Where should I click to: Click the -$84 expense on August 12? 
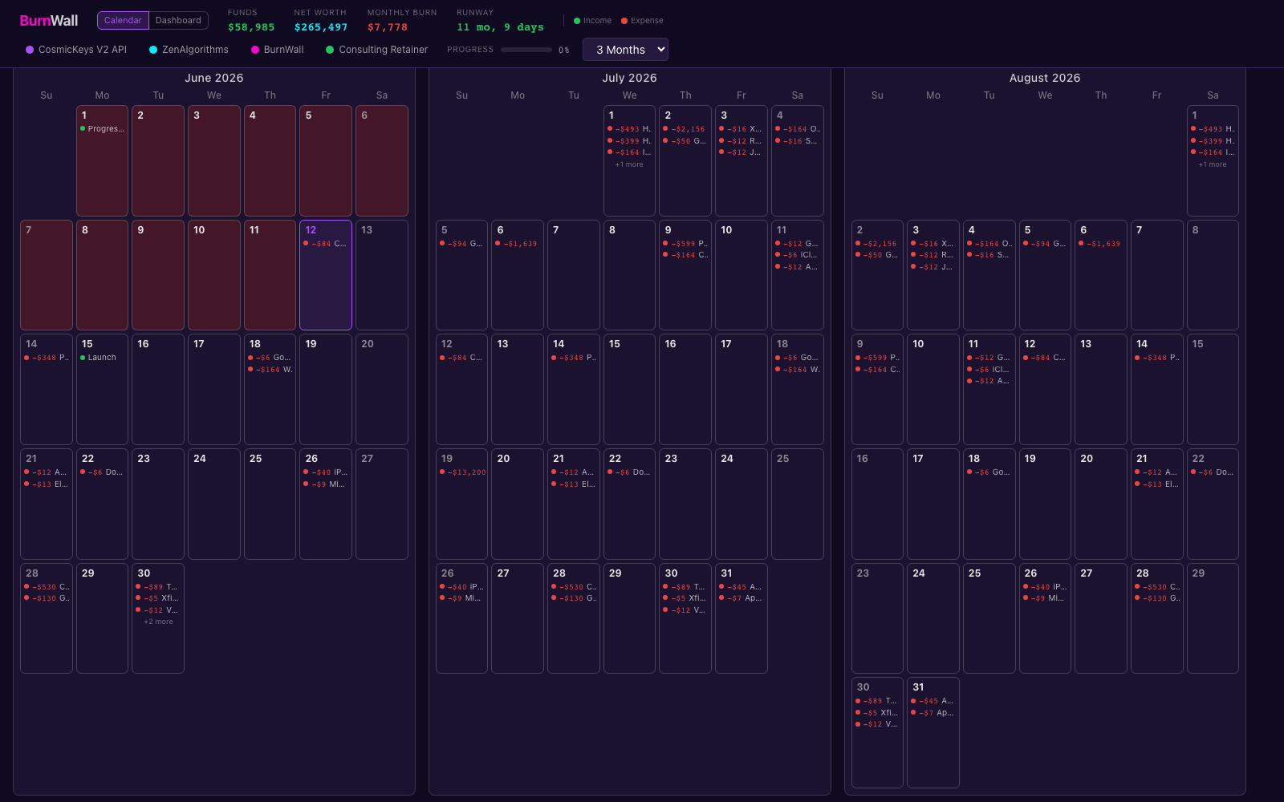click(1045, 358)
